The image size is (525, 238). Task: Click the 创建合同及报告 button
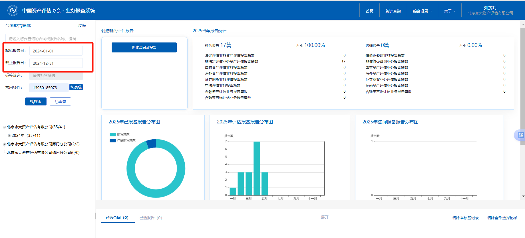pyautogui.click(x=144, y=47)
